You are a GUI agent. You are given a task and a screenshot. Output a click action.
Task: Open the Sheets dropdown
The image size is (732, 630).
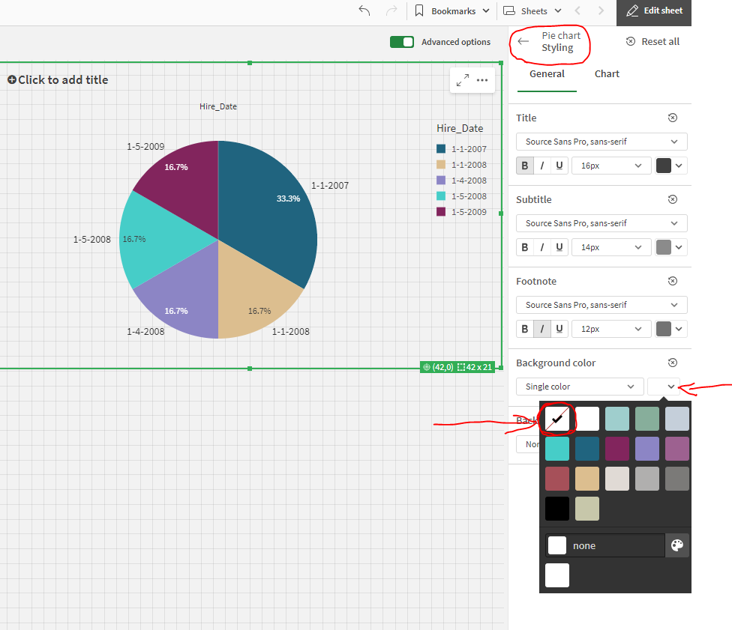tap(532, 10)
